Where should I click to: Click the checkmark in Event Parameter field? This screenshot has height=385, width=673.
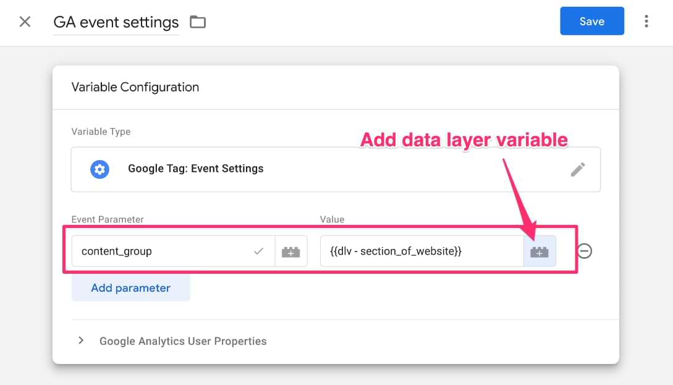(x=258, y=251)
